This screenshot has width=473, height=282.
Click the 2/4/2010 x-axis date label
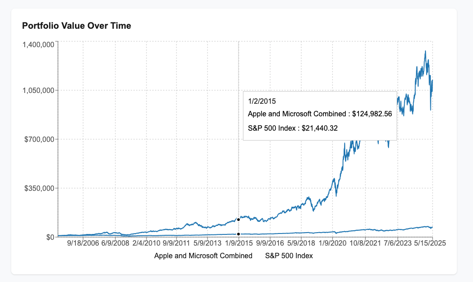[146, 243]
